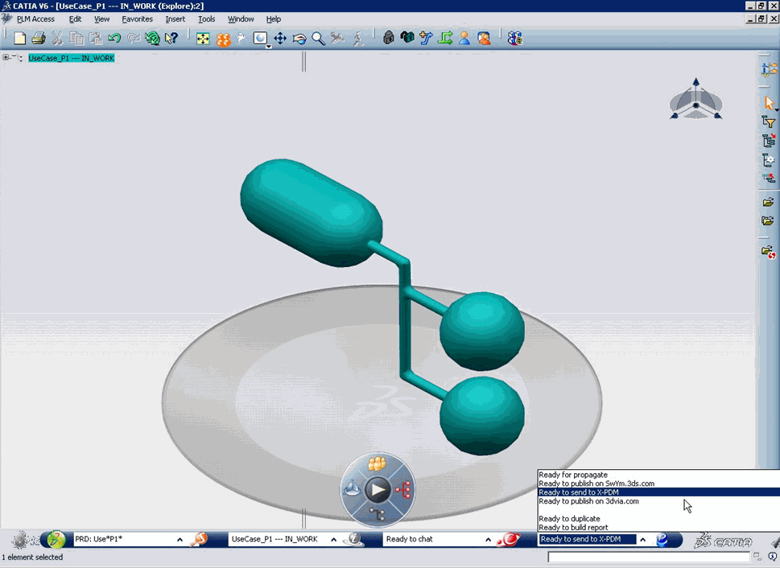Click the Undo arrow icon
This screenshot has width=780, height=568.
(x=114, y=39)
